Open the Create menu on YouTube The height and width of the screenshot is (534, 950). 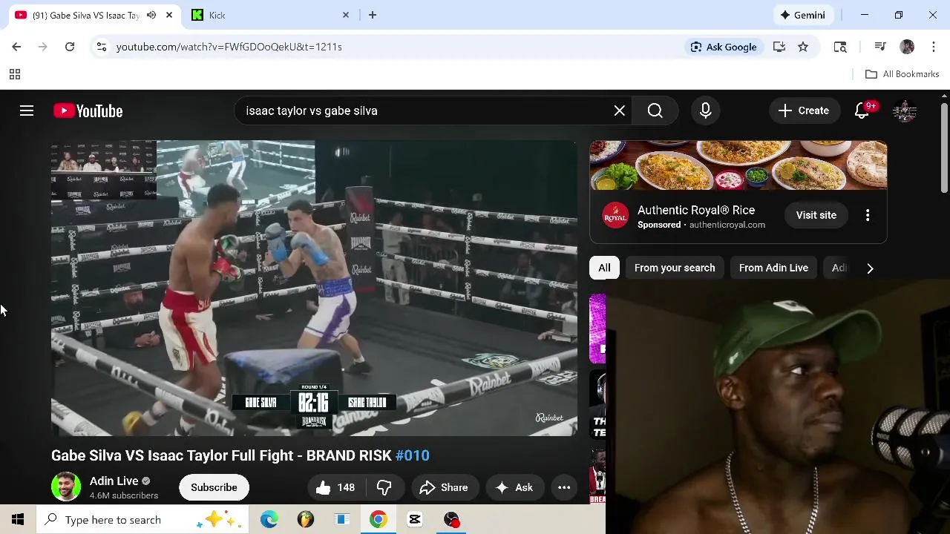tap(804, 111)
